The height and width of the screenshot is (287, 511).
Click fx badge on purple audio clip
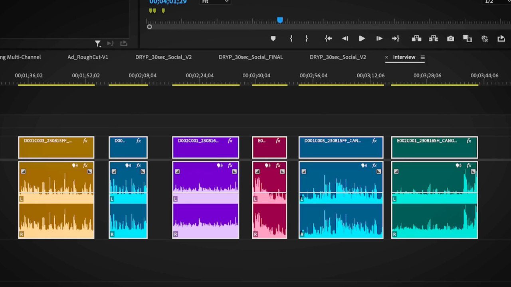[230, 165]
